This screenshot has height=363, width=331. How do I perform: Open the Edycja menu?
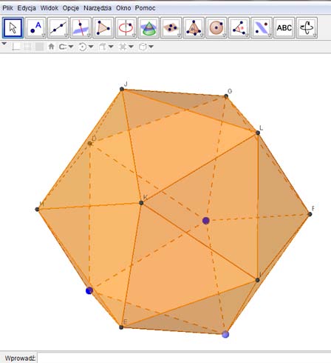27,8
